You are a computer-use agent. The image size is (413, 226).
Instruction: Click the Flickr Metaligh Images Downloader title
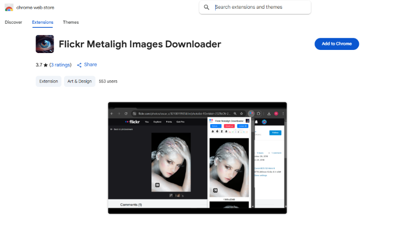pyautogui.click(x=140, y=44)
